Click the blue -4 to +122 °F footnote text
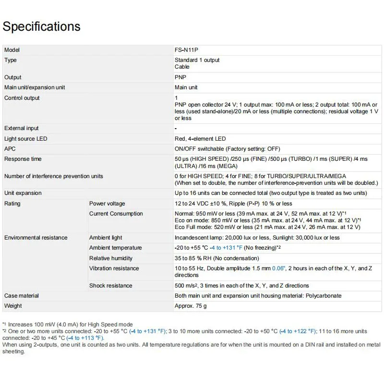Image resolution: width=384 pixels, height=384 pixels. click(x=298, y=331)
